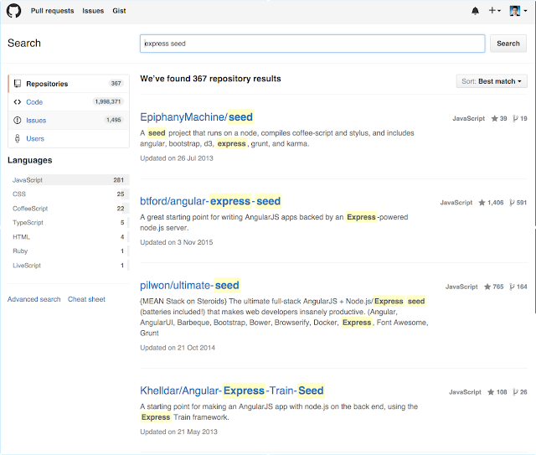Click 'Updated on 21 May 2013' text

[178, 432]
